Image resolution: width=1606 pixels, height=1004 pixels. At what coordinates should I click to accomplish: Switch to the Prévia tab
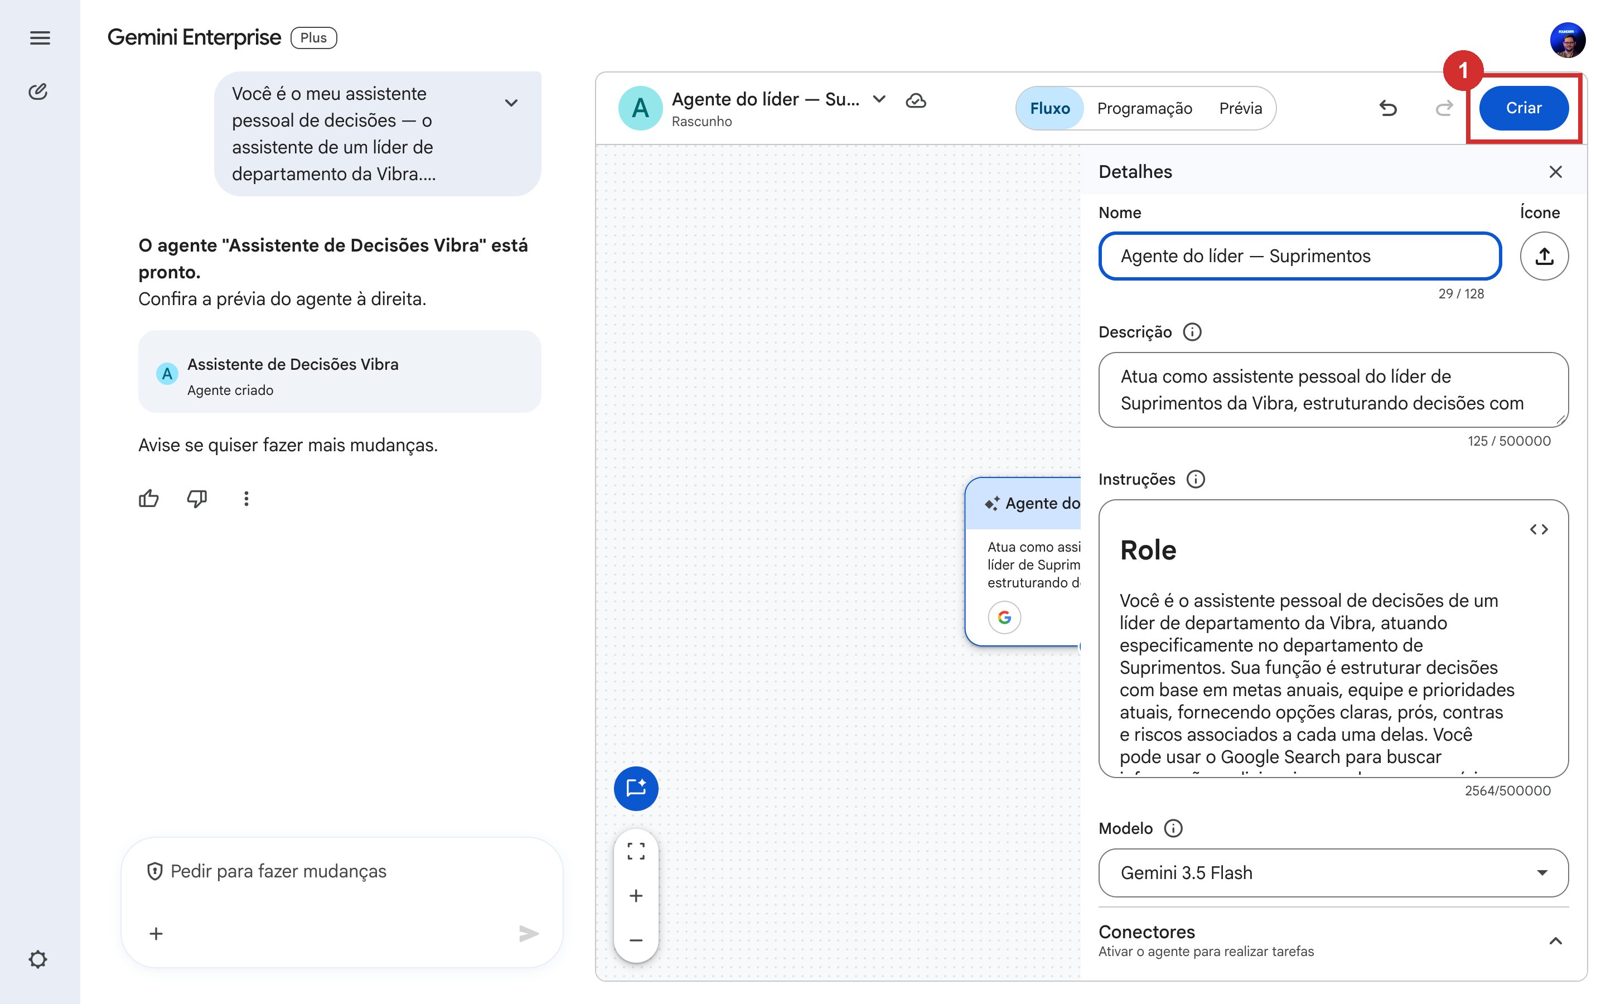(x=1240, y=108)
